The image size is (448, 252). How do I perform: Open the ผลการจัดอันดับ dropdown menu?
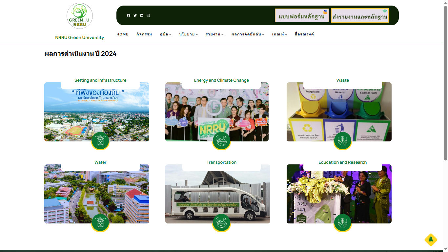[x=248, y=34]
